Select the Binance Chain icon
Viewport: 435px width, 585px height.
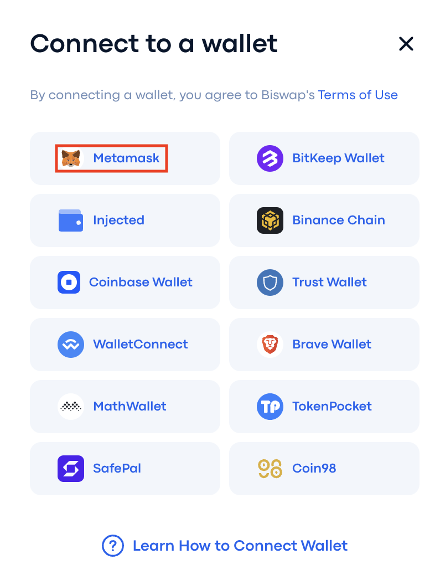270,220
